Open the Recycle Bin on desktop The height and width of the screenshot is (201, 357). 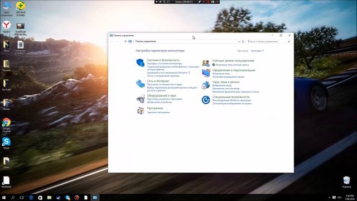346,182
